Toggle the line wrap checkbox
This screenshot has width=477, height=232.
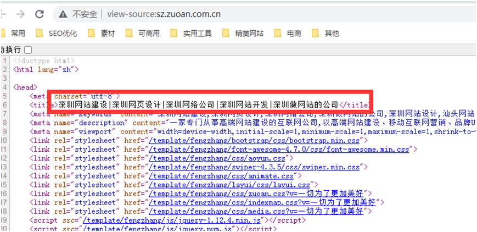pos(27,49)
